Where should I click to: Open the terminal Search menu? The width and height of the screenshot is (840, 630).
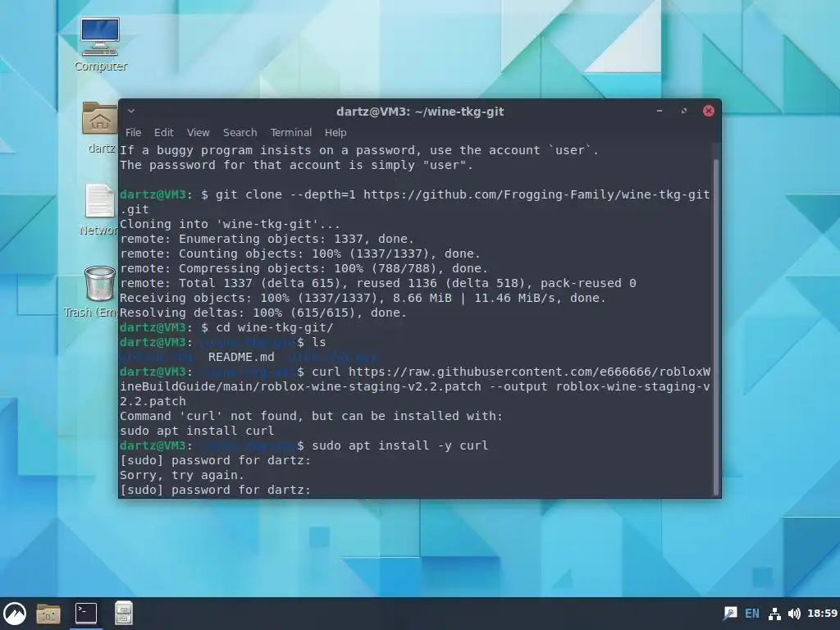[240, 132]
